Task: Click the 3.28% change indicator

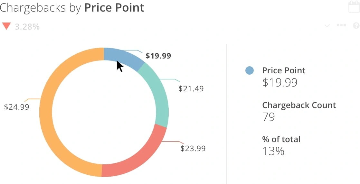Action: pos(27,27)
